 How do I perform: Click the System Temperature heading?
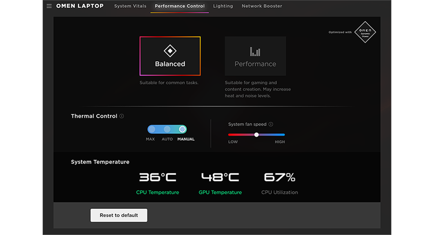[x=100, y=162]
